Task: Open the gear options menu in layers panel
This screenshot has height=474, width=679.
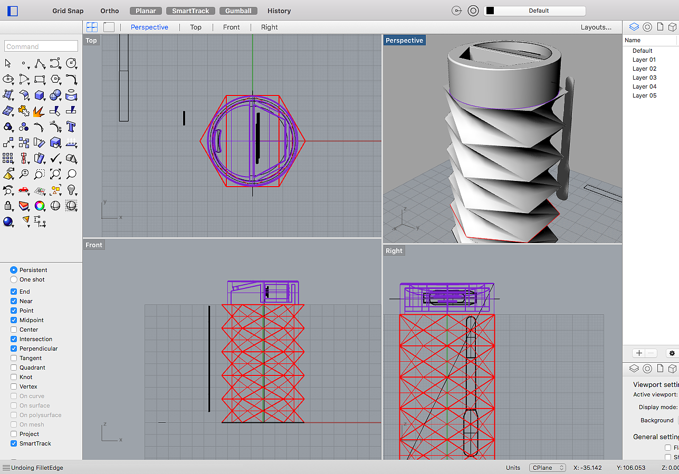Action: [672, 353]
